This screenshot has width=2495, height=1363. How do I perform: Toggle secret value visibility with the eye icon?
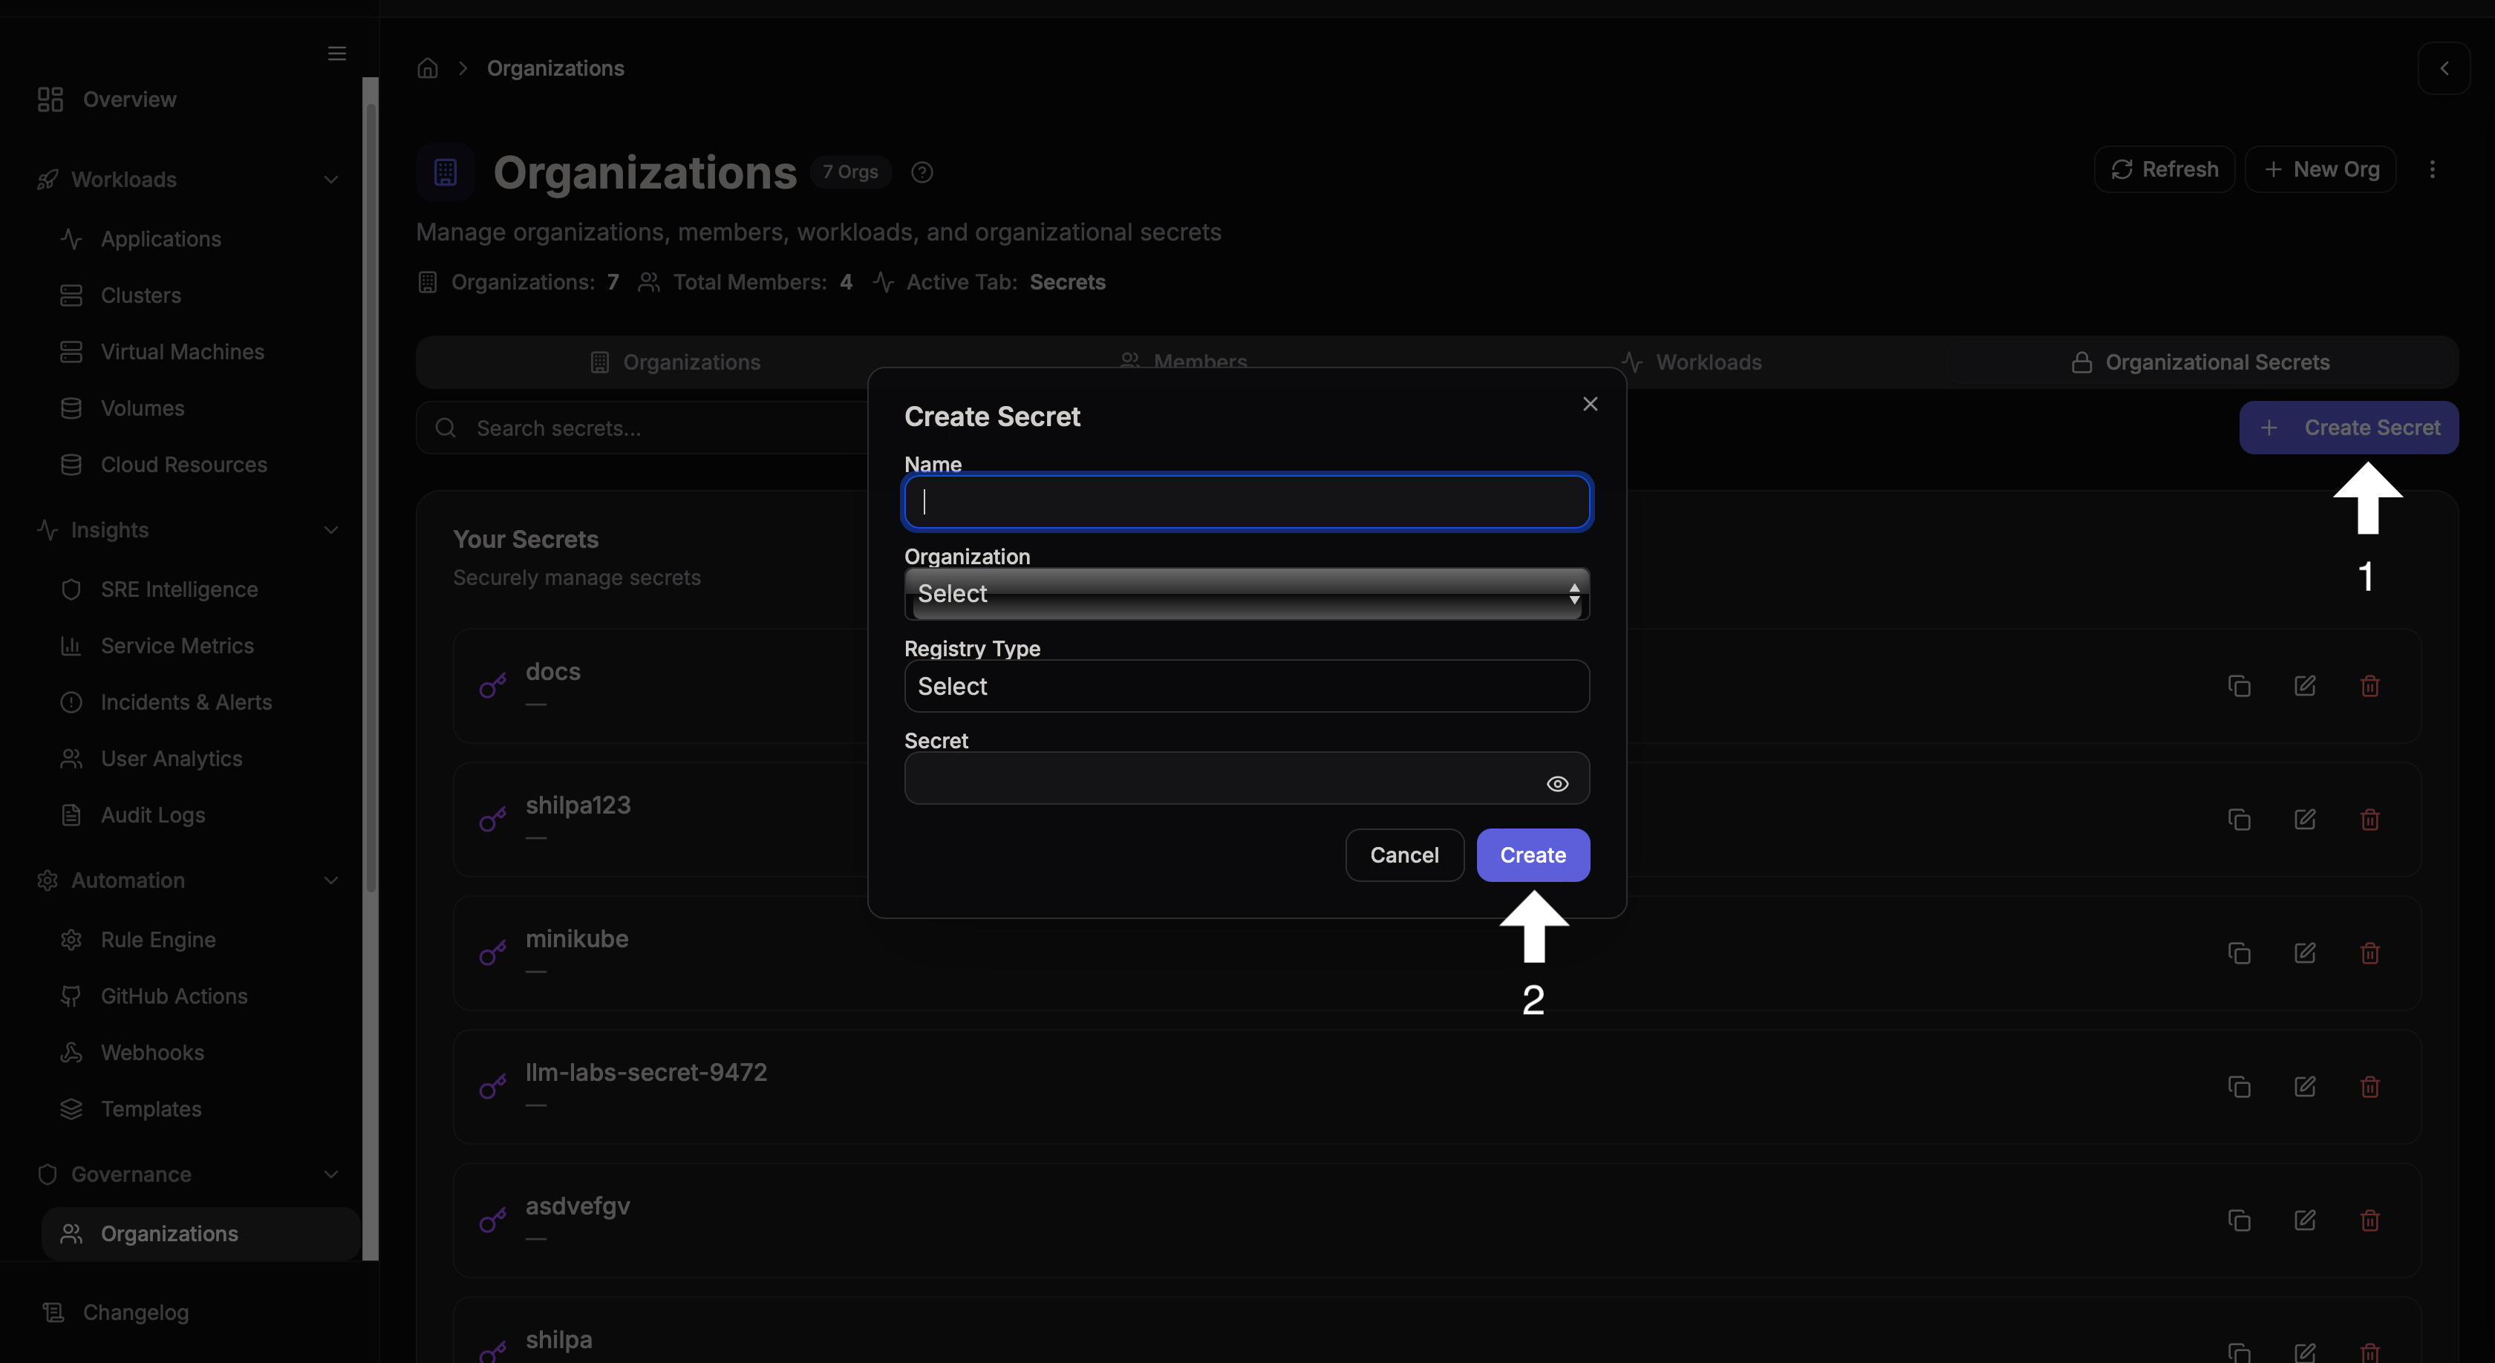(1556, 783)
